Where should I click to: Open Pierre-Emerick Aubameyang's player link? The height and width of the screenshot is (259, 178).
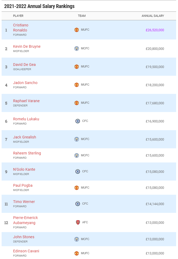point(26,220)
